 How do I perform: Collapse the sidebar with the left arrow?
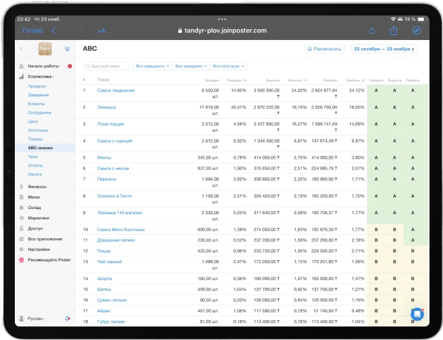click(21, 48)
